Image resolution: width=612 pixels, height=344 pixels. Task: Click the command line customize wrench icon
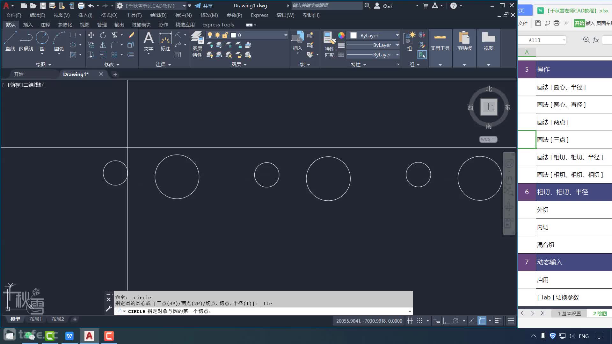pos(108,308)
